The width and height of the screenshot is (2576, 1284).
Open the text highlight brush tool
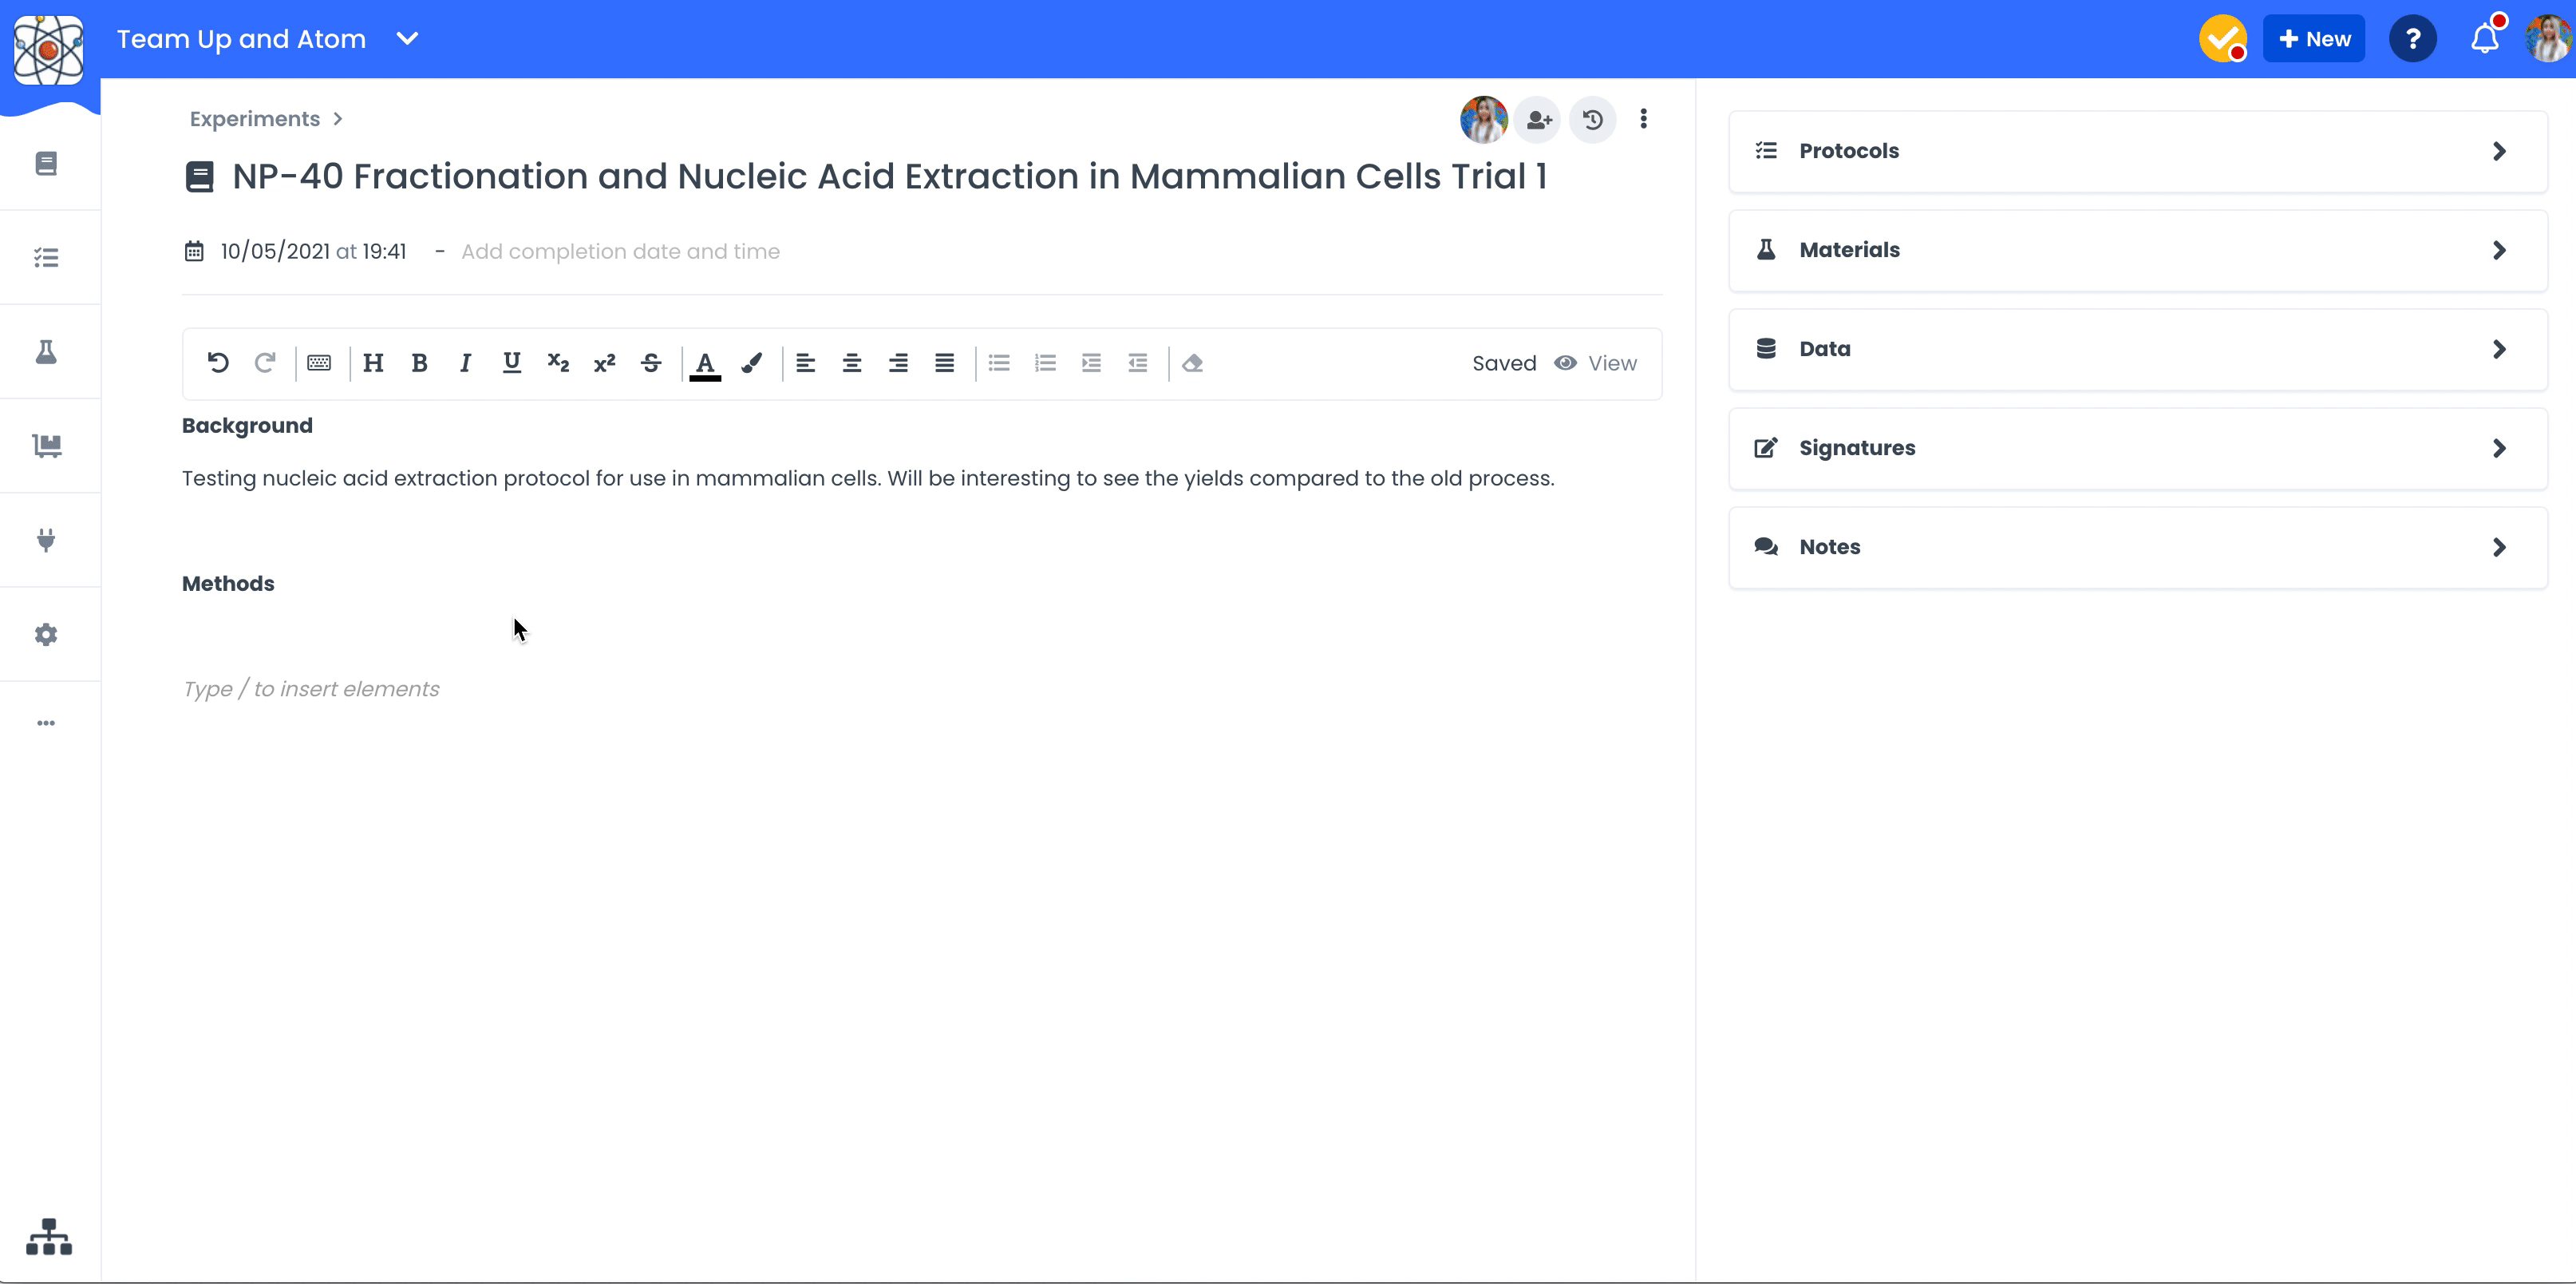coord(752,363)
